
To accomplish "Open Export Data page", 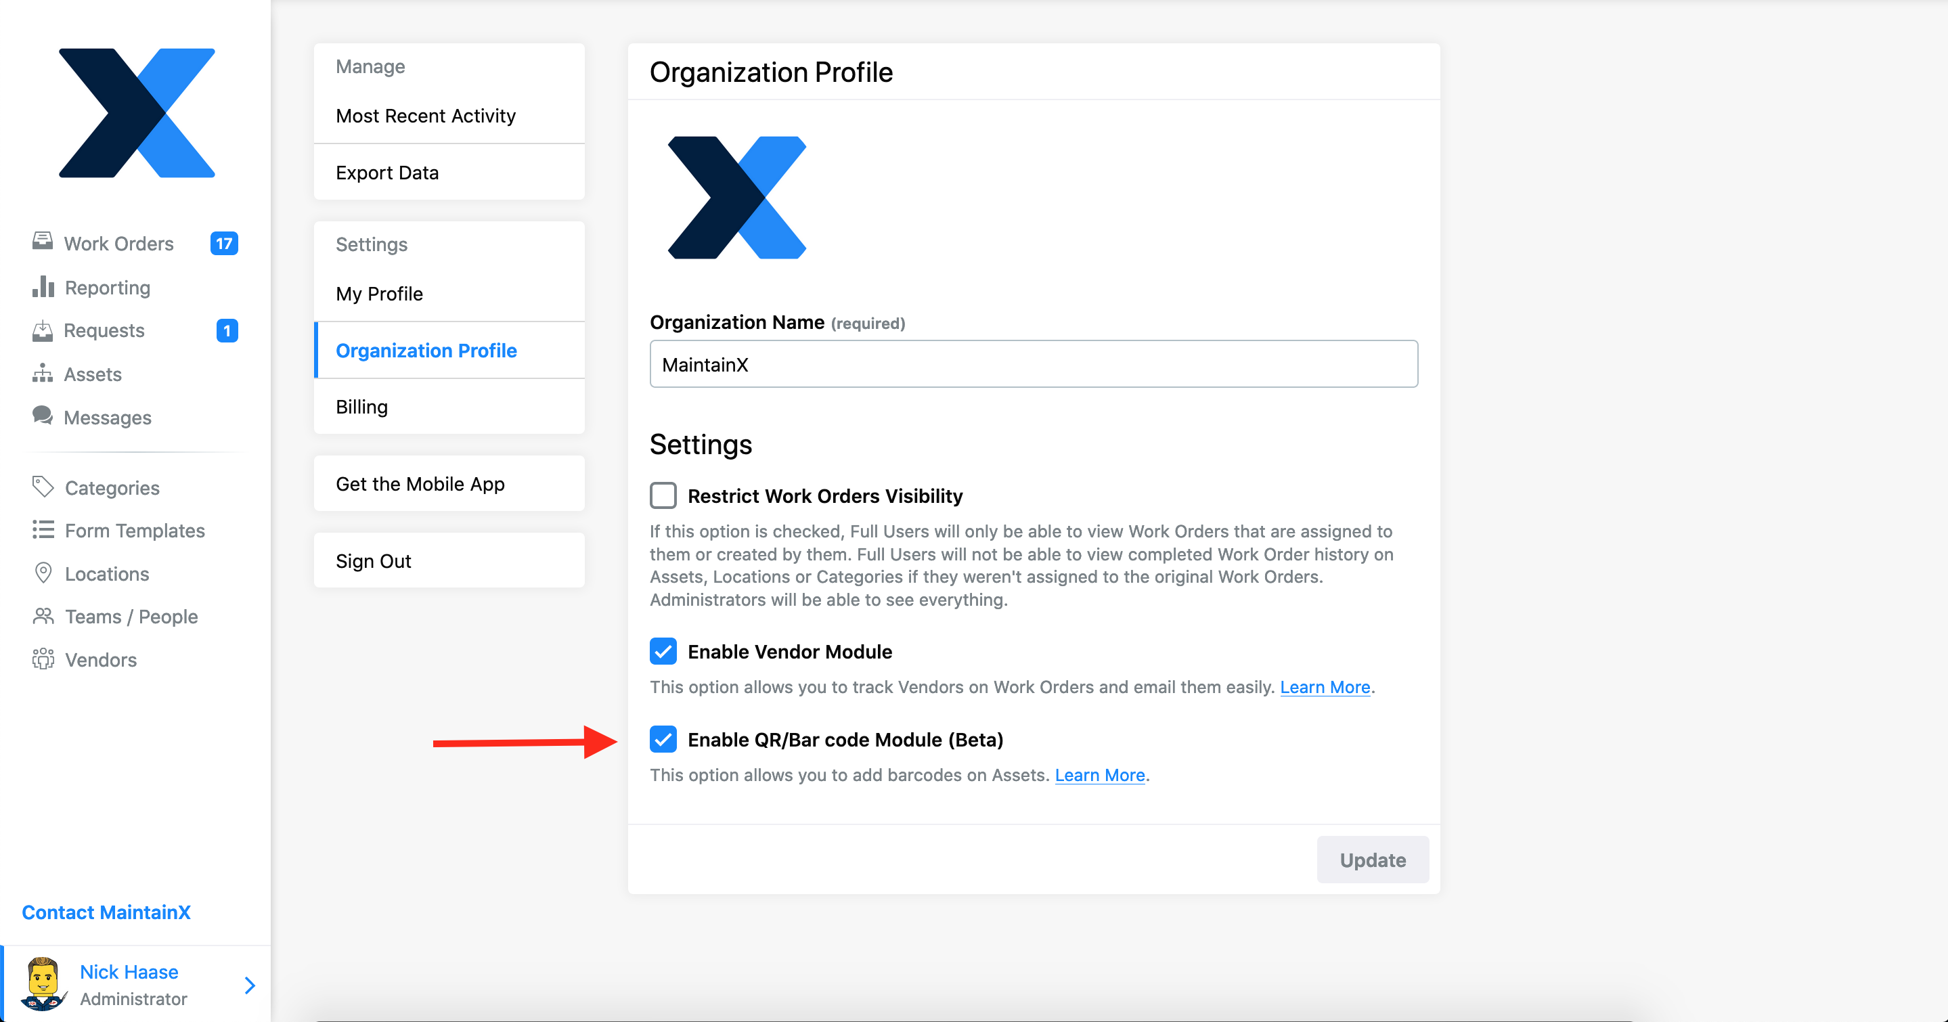I will 449,173.
